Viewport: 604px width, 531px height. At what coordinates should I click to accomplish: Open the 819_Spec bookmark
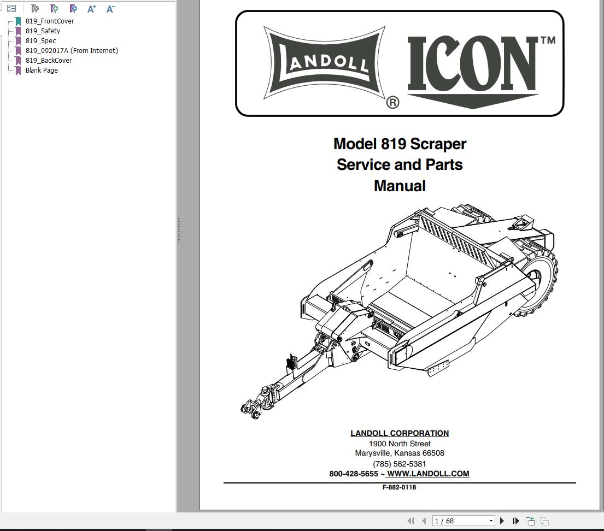pyautogui.click(x=40, y=40)
